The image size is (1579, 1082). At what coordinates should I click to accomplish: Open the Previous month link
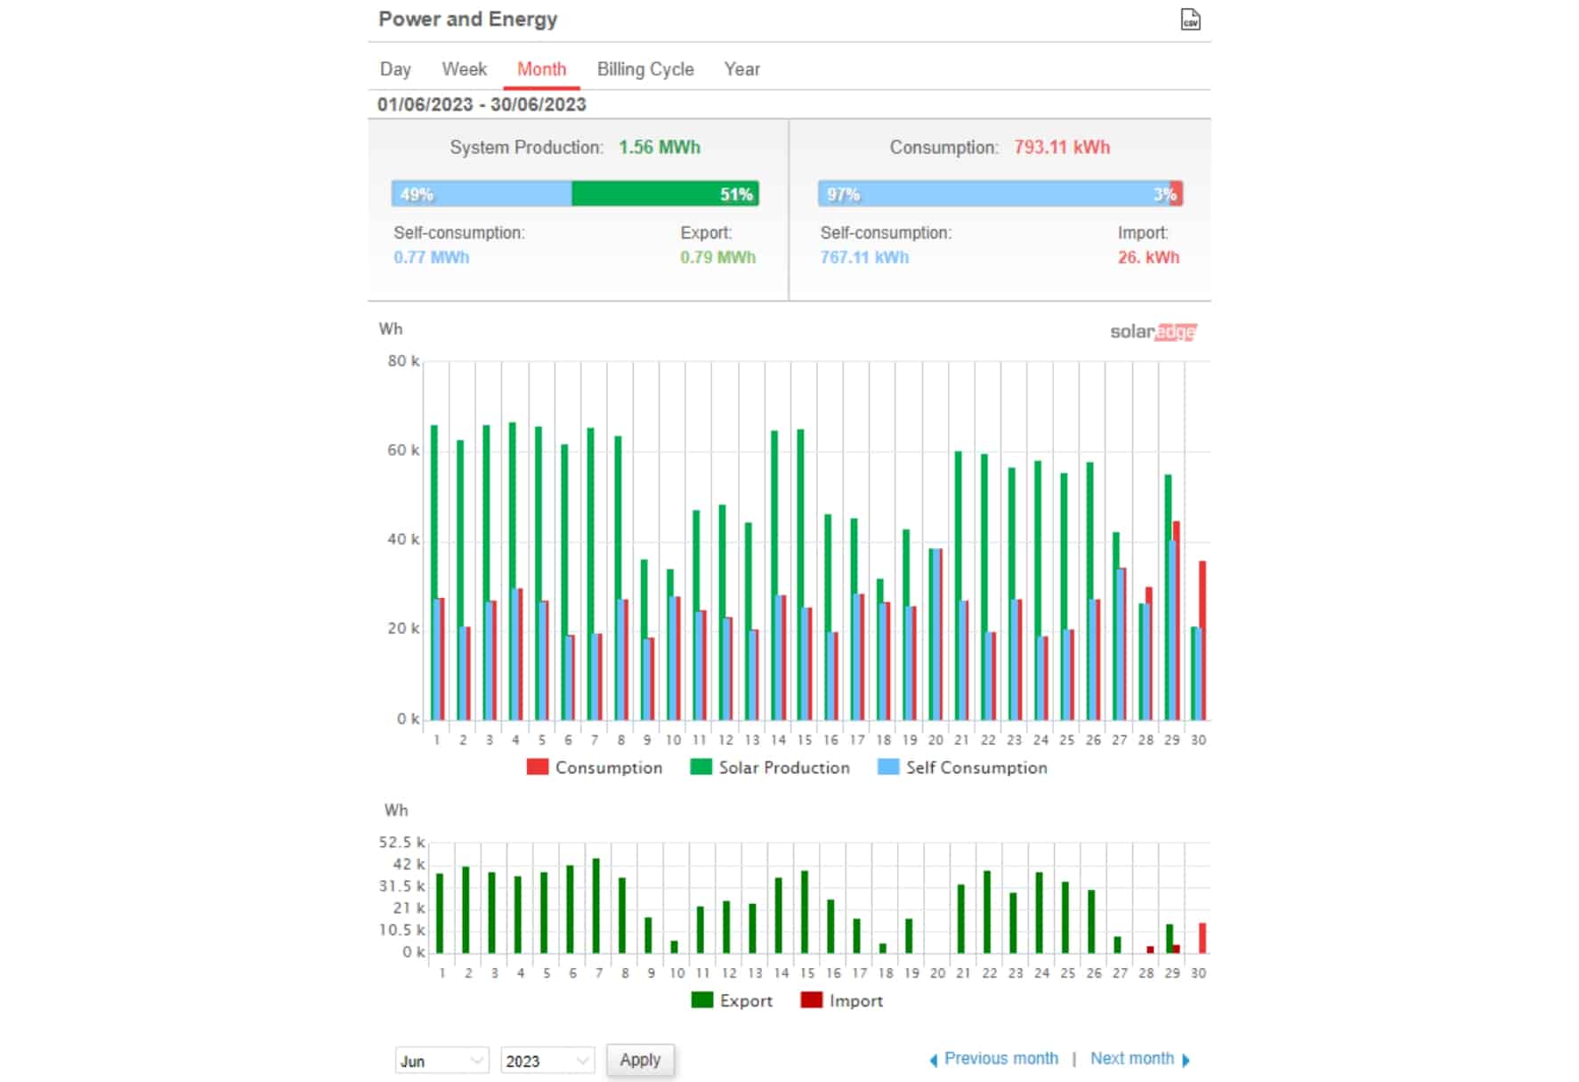1001,1059
